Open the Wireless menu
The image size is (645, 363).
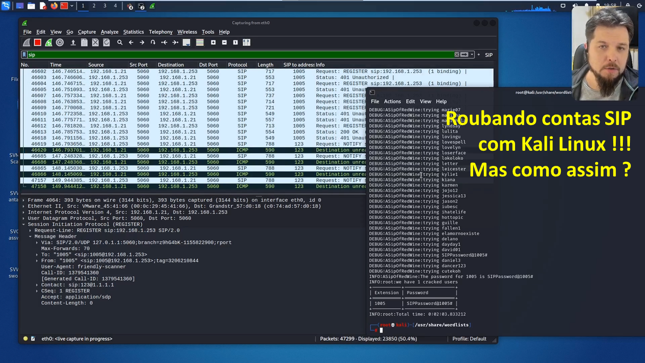pyautogui.click(x=187, y=32)
